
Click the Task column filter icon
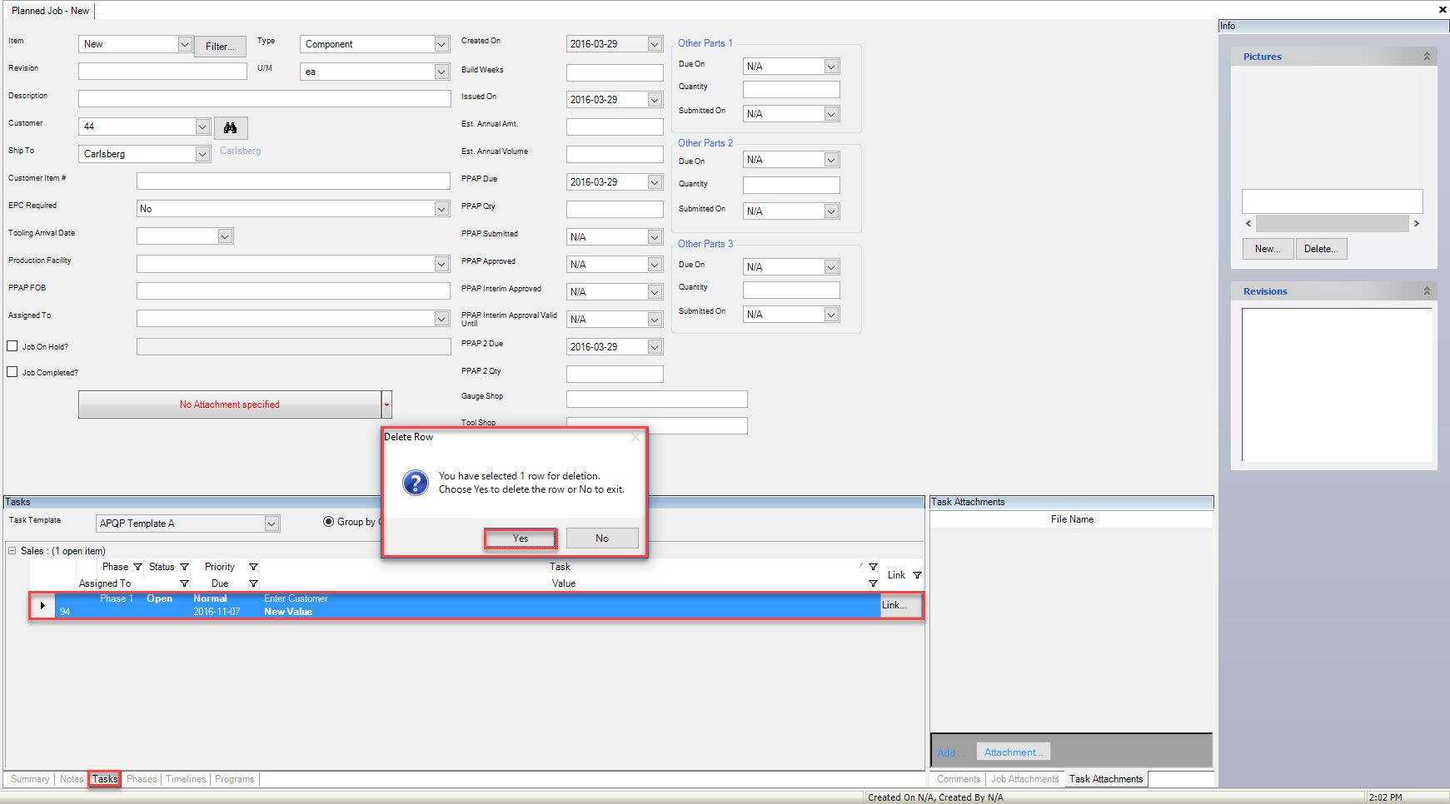873,567
